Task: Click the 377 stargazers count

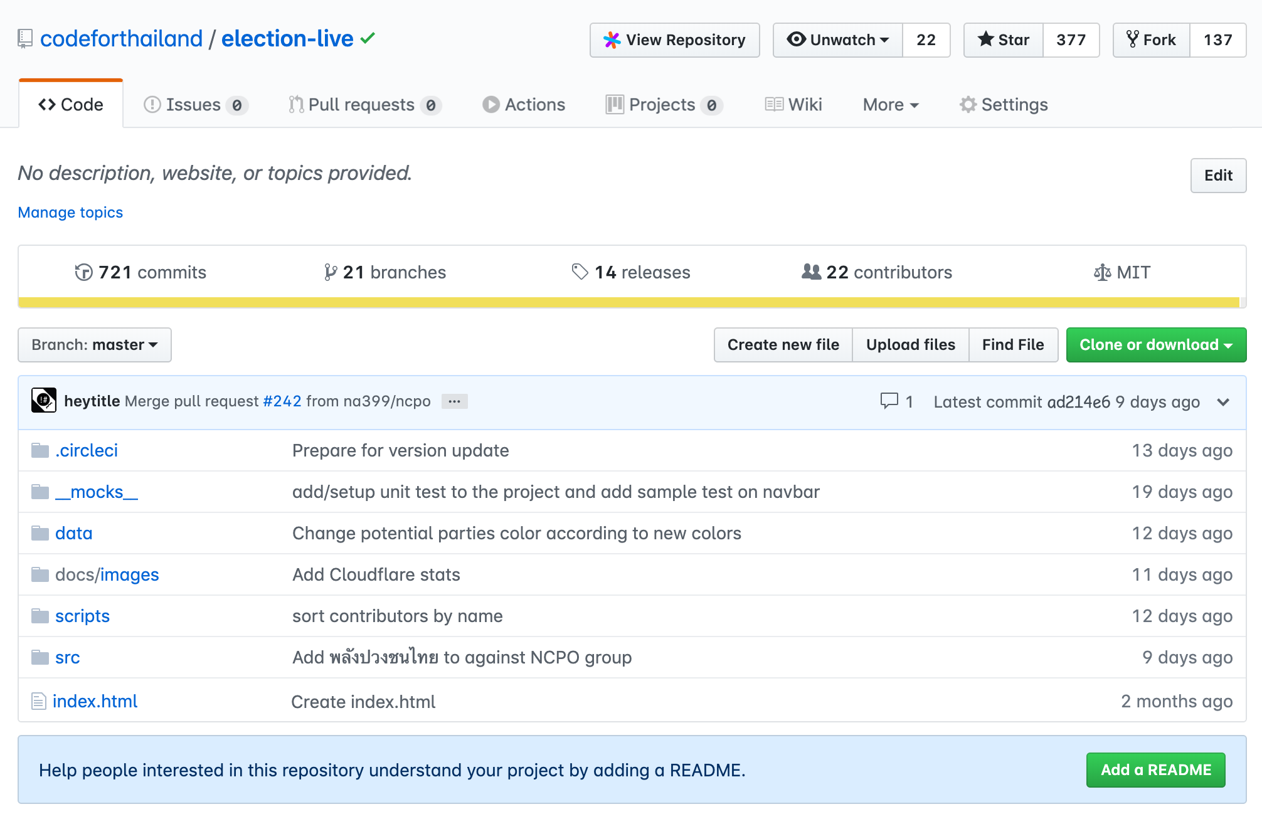Action: (1071, 40)
